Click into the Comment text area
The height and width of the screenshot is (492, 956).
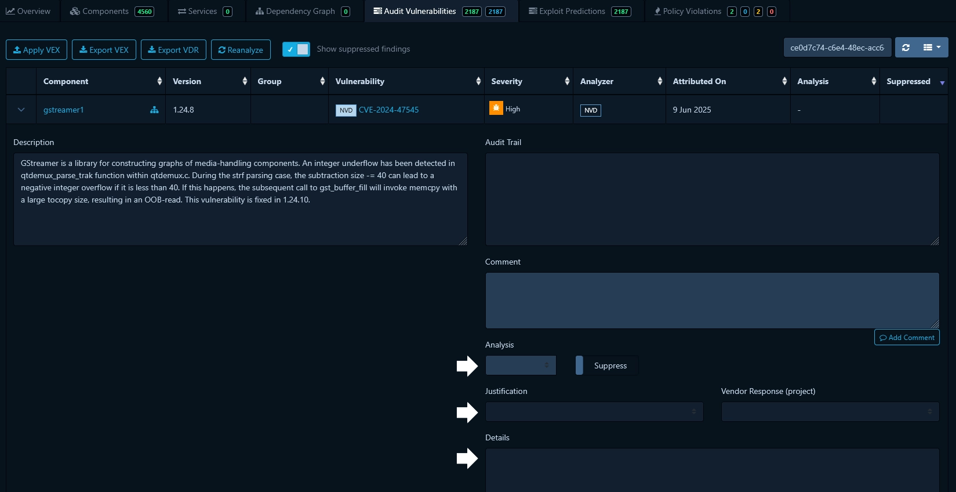click(x=711, y=301)
